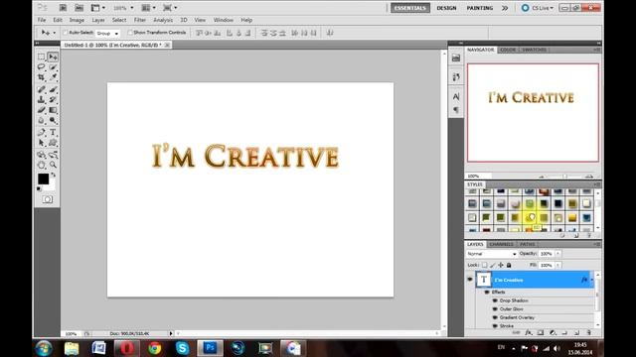Select the Brush tool

(53, 89)
